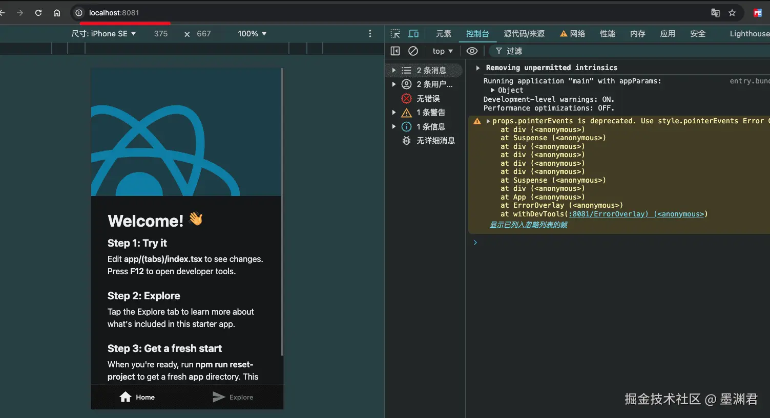This screenshot has height=418, width=770.
Task: Click the clear console icon
Action: pos(413,51)
